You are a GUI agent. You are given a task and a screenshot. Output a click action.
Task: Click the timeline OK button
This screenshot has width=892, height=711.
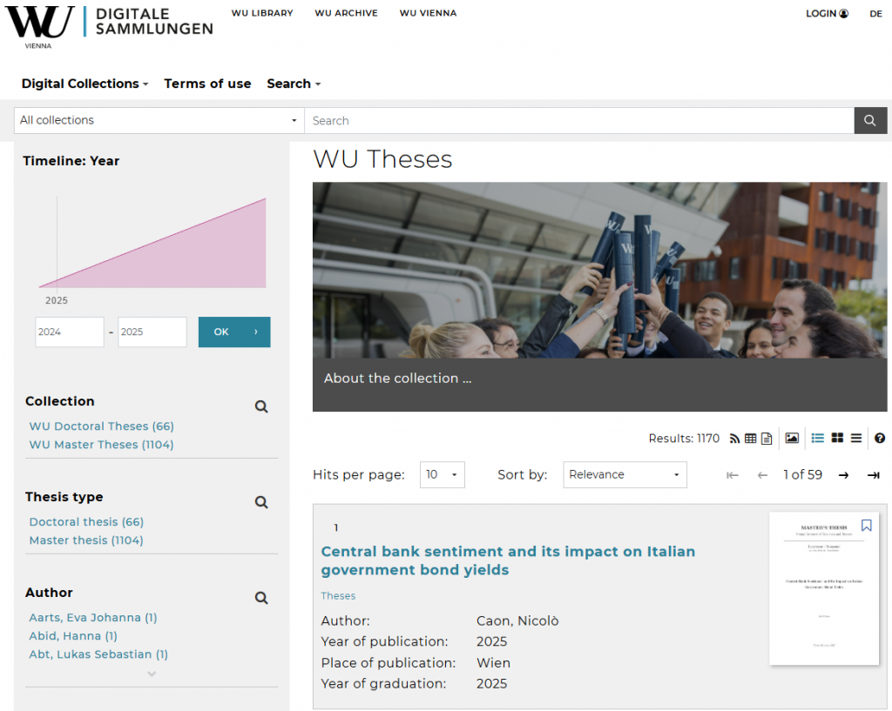click(233, 332)
